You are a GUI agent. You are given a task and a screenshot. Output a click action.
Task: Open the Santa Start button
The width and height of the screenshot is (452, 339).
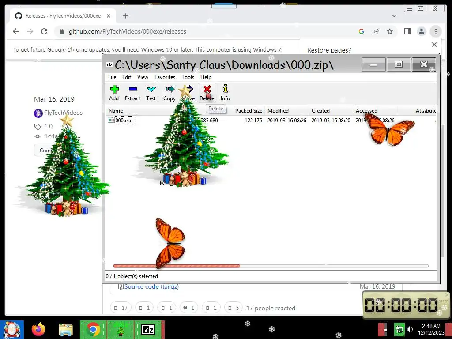[x=11, y=329]
